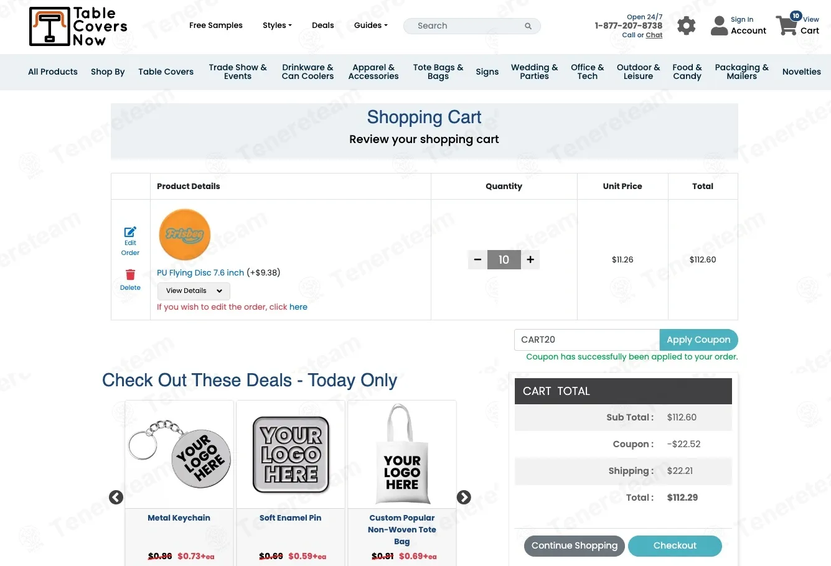
Task: Click the Sign In account person icon
Action: click(x=719, y=26)
